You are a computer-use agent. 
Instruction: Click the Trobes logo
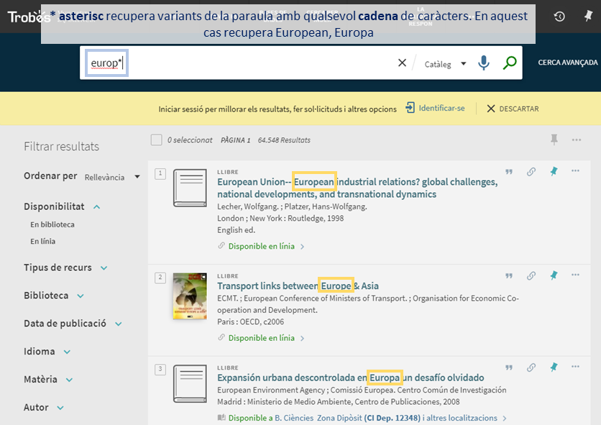(x=29, y=17)
